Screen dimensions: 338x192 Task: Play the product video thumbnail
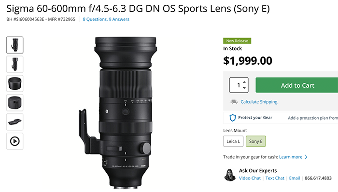(14, 141)
